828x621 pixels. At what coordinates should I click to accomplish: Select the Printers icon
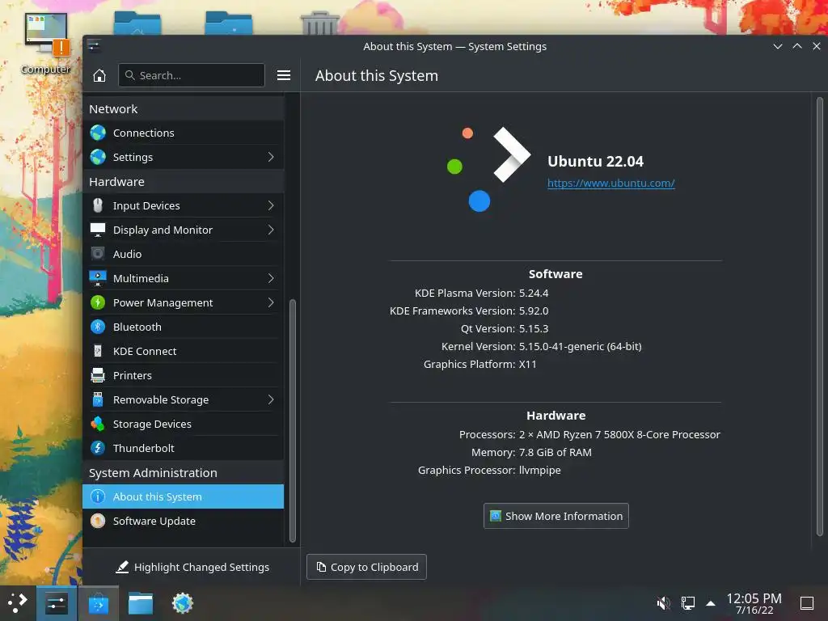(98, 375)
